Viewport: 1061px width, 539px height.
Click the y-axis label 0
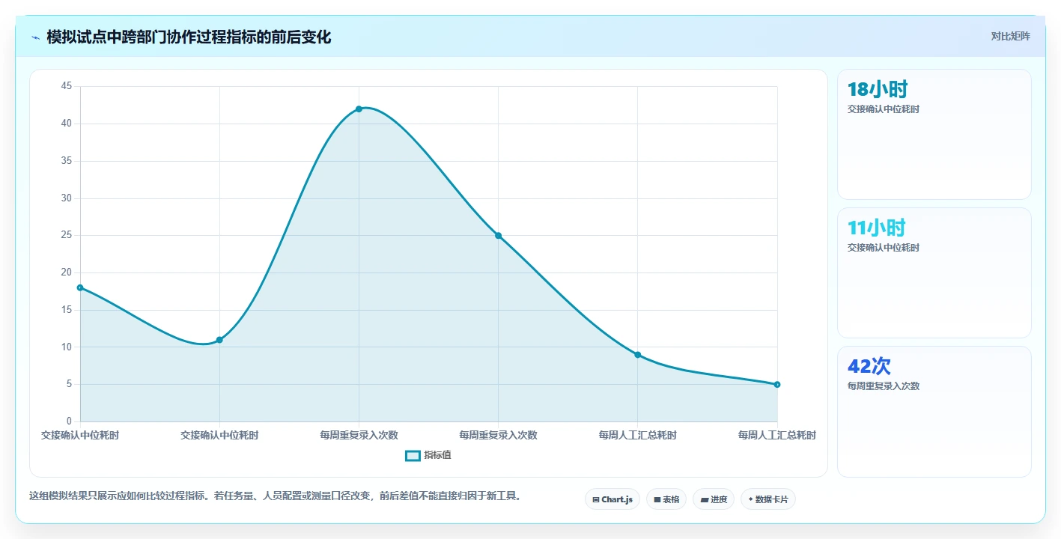pyautogui.click(x=69, y=421)
